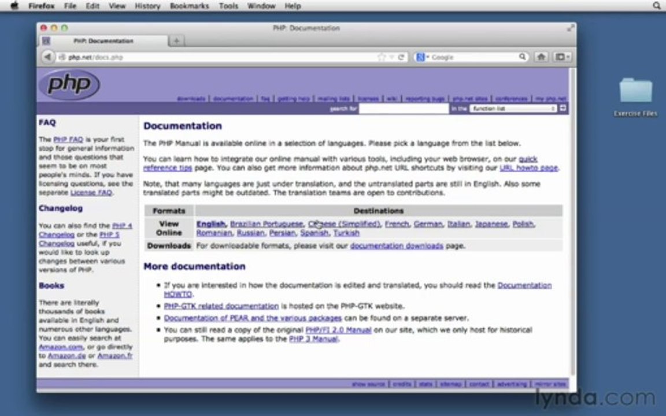Viewport: 666px width, 416px height.
Task: Open the File menu
Action: (x=70, y=6)
